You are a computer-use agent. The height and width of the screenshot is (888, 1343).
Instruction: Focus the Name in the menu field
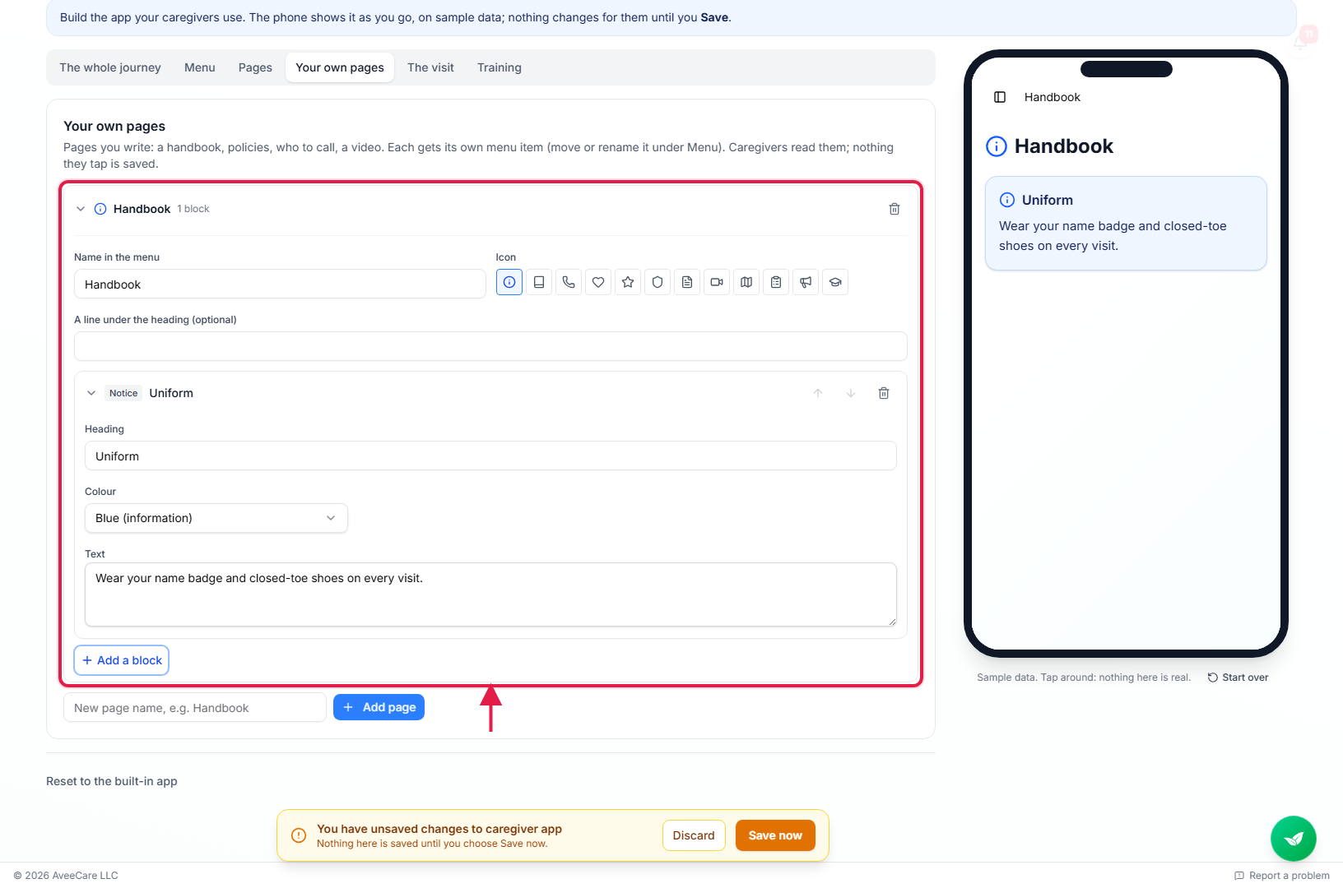point(280,284)
